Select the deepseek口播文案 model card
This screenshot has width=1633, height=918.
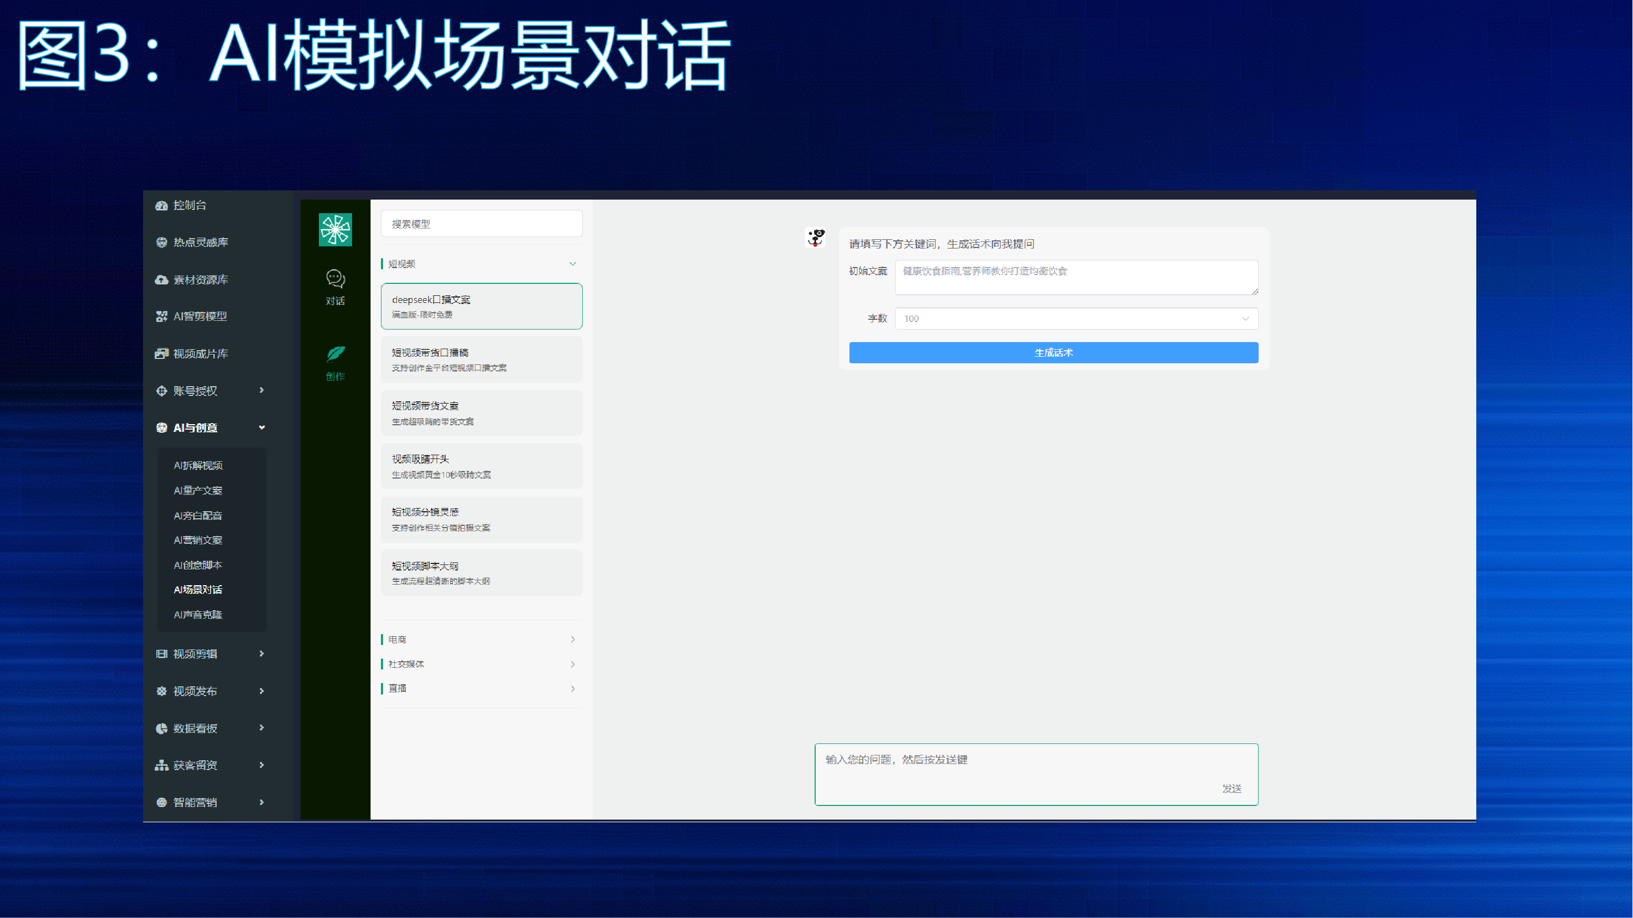point(482,306)
